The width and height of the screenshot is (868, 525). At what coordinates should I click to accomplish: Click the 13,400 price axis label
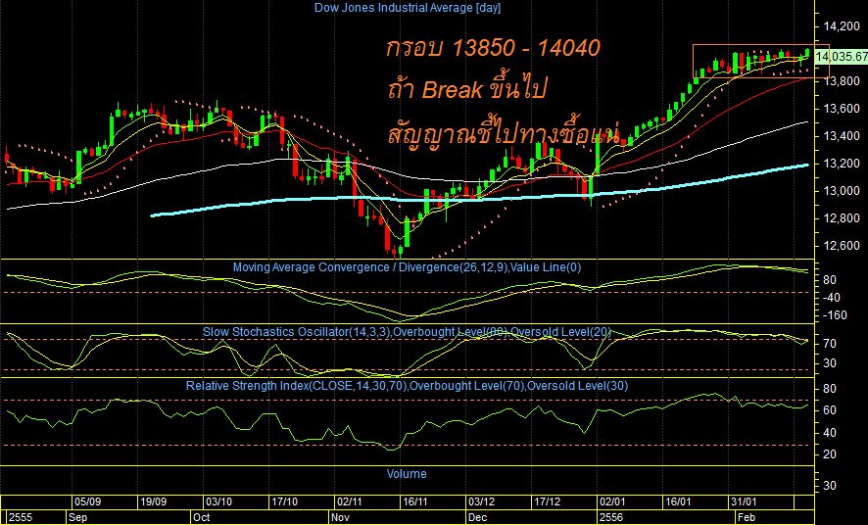point(842,136)
